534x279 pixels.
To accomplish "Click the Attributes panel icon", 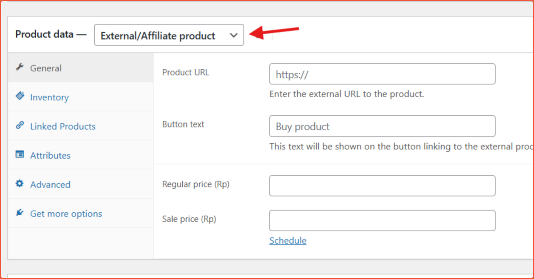I will (x=20, y=155).
